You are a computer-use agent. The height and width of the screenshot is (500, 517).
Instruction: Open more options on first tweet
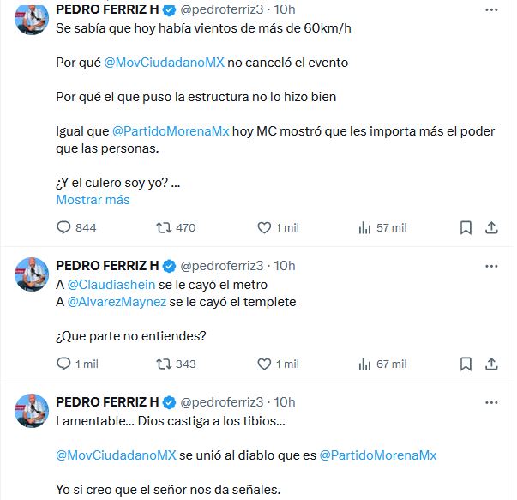491,10
